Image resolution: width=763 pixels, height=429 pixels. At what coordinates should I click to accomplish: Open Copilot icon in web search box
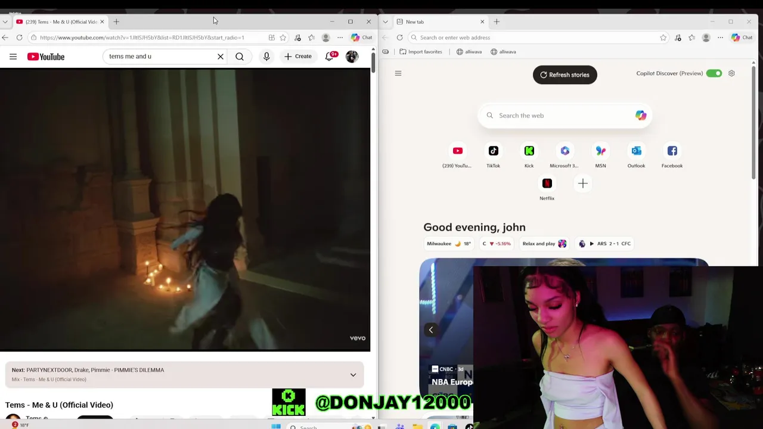click(641, 116)
